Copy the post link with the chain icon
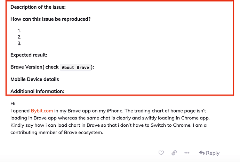Screen dimensions: 240x162 point(174,153)
